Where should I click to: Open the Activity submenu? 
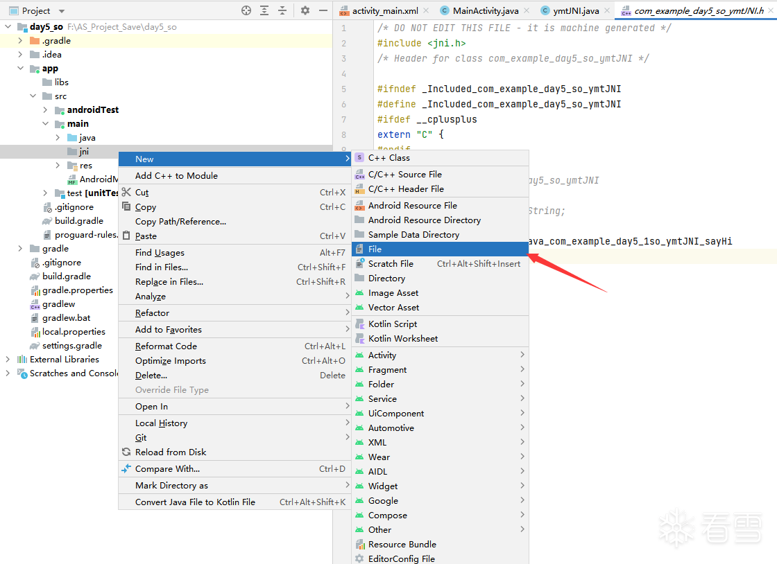[x=440, y=355]
